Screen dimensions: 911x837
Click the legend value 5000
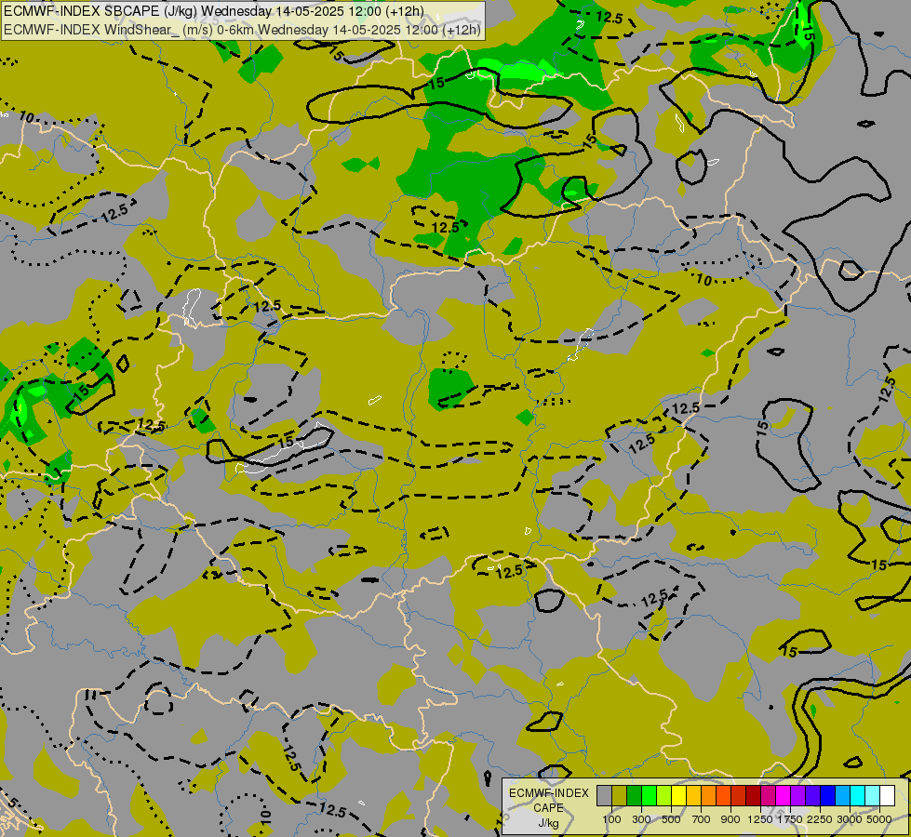click(x=879, y=819)
